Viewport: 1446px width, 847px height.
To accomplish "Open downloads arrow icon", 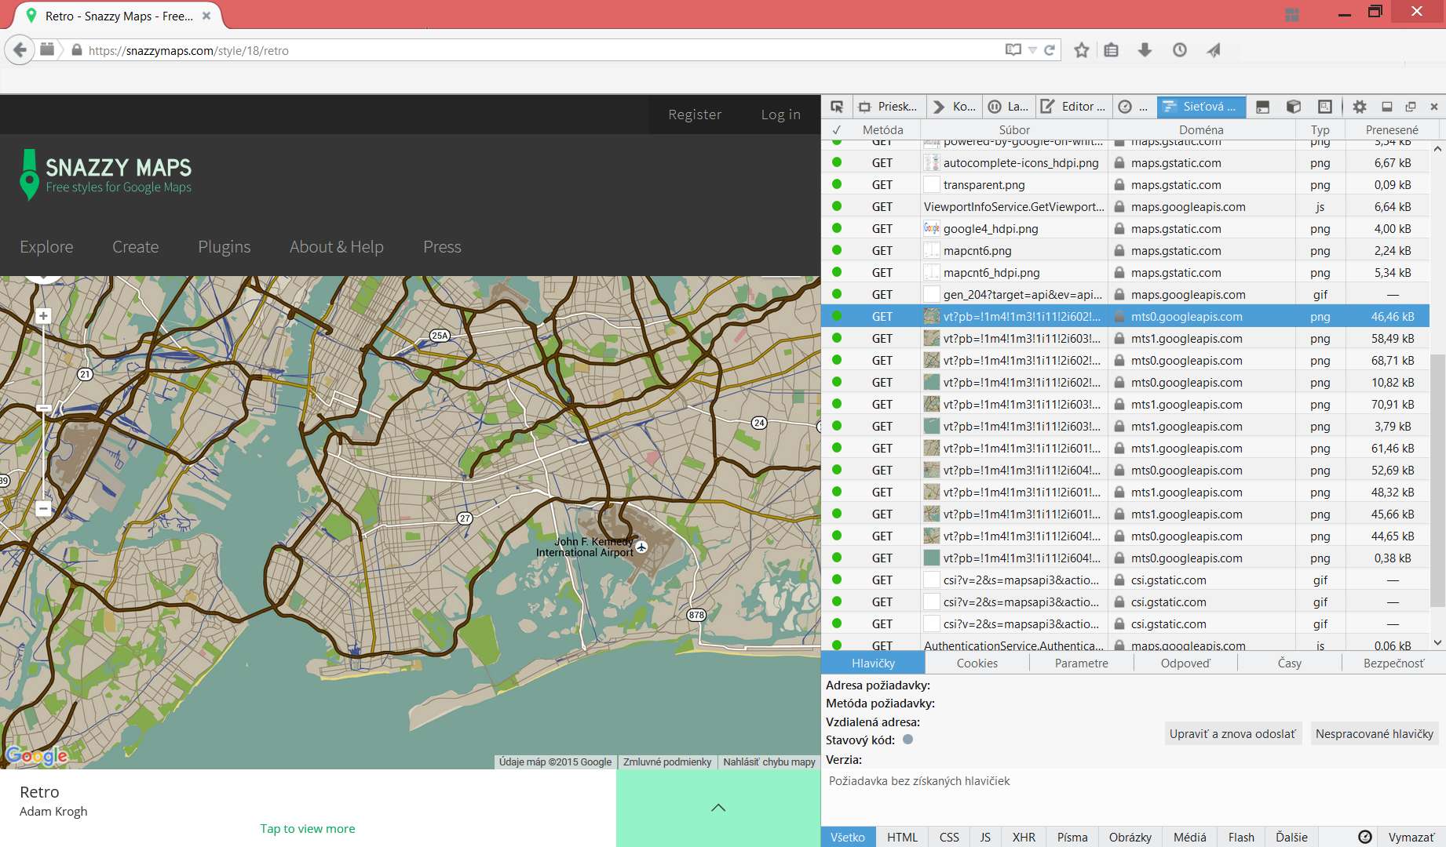I will pos(1145,50).
